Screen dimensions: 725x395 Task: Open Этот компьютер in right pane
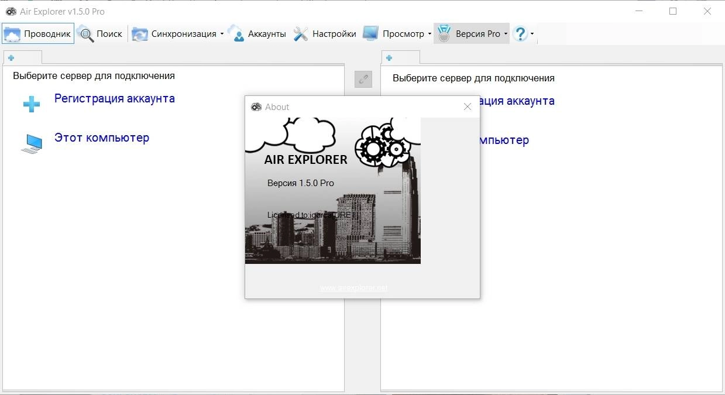504,140
